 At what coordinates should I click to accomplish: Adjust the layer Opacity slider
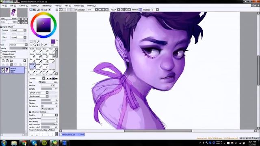click(18, 48)
